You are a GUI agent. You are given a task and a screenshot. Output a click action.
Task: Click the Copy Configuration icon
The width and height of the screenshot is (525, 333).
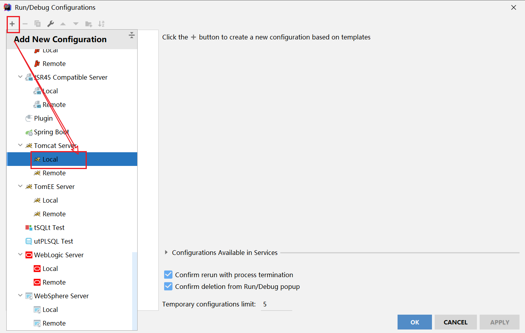point(38,24)
